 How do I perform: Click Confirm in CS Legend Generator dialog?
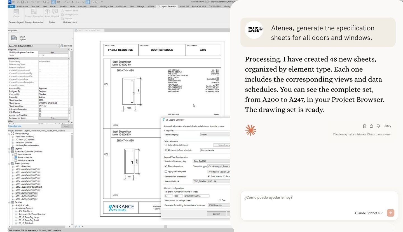pyautogui.click(x=216, y=214)
